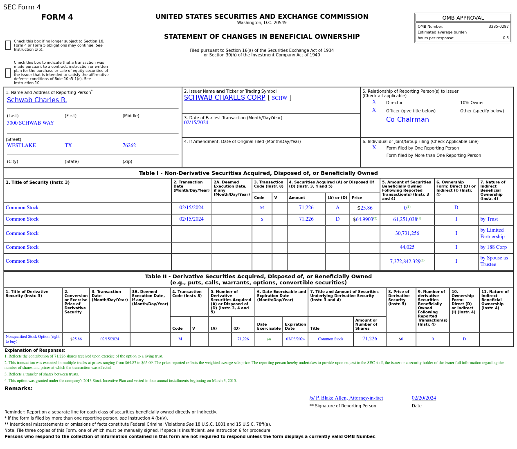Click the zip code 76262

[x=129, y=145]
